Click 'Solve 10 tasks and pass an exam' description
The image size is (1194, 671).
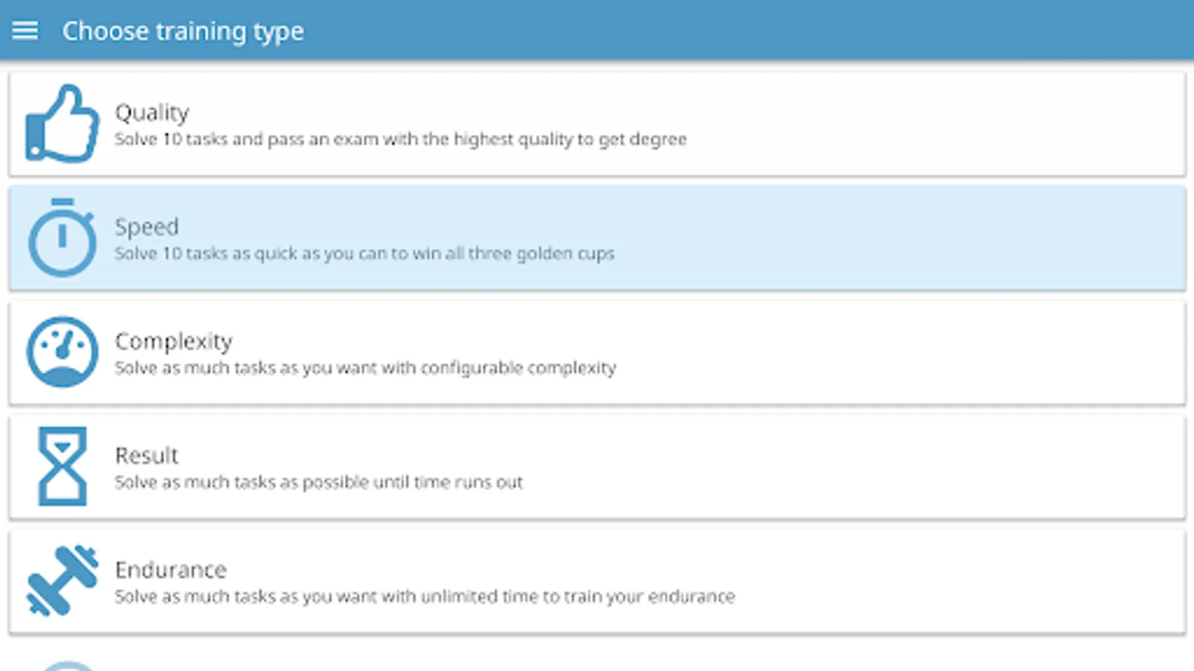[400, 139]
